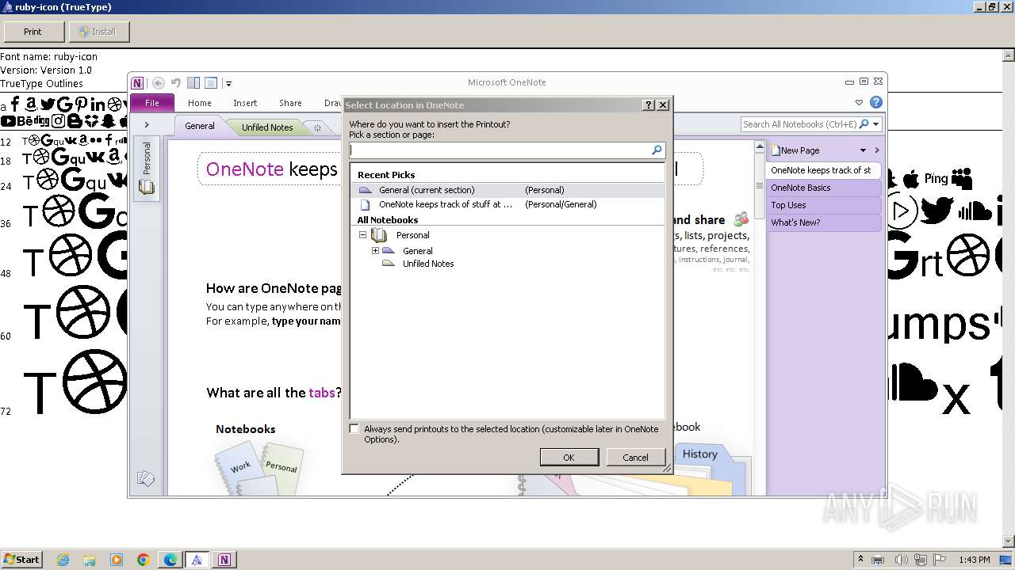The image size is (1015, 570).
Task: Open the Top Uses page tab
Action: click(x=823, y=205)
